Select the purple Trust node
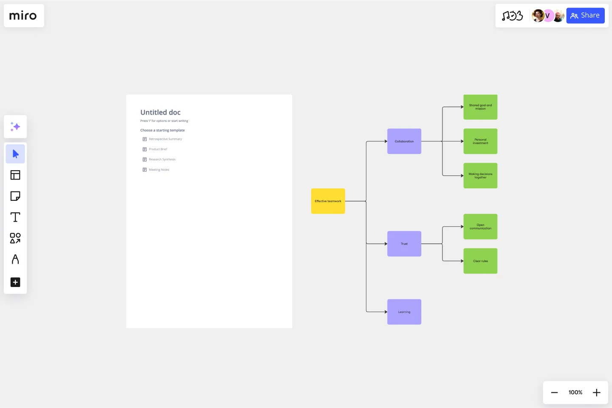 [404, 244]
